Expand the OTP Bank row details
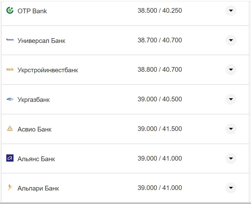 (x=231, y=11)
